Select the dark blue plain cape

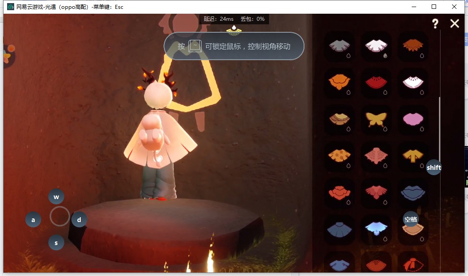pyautogui.click(x=339, y=229)
